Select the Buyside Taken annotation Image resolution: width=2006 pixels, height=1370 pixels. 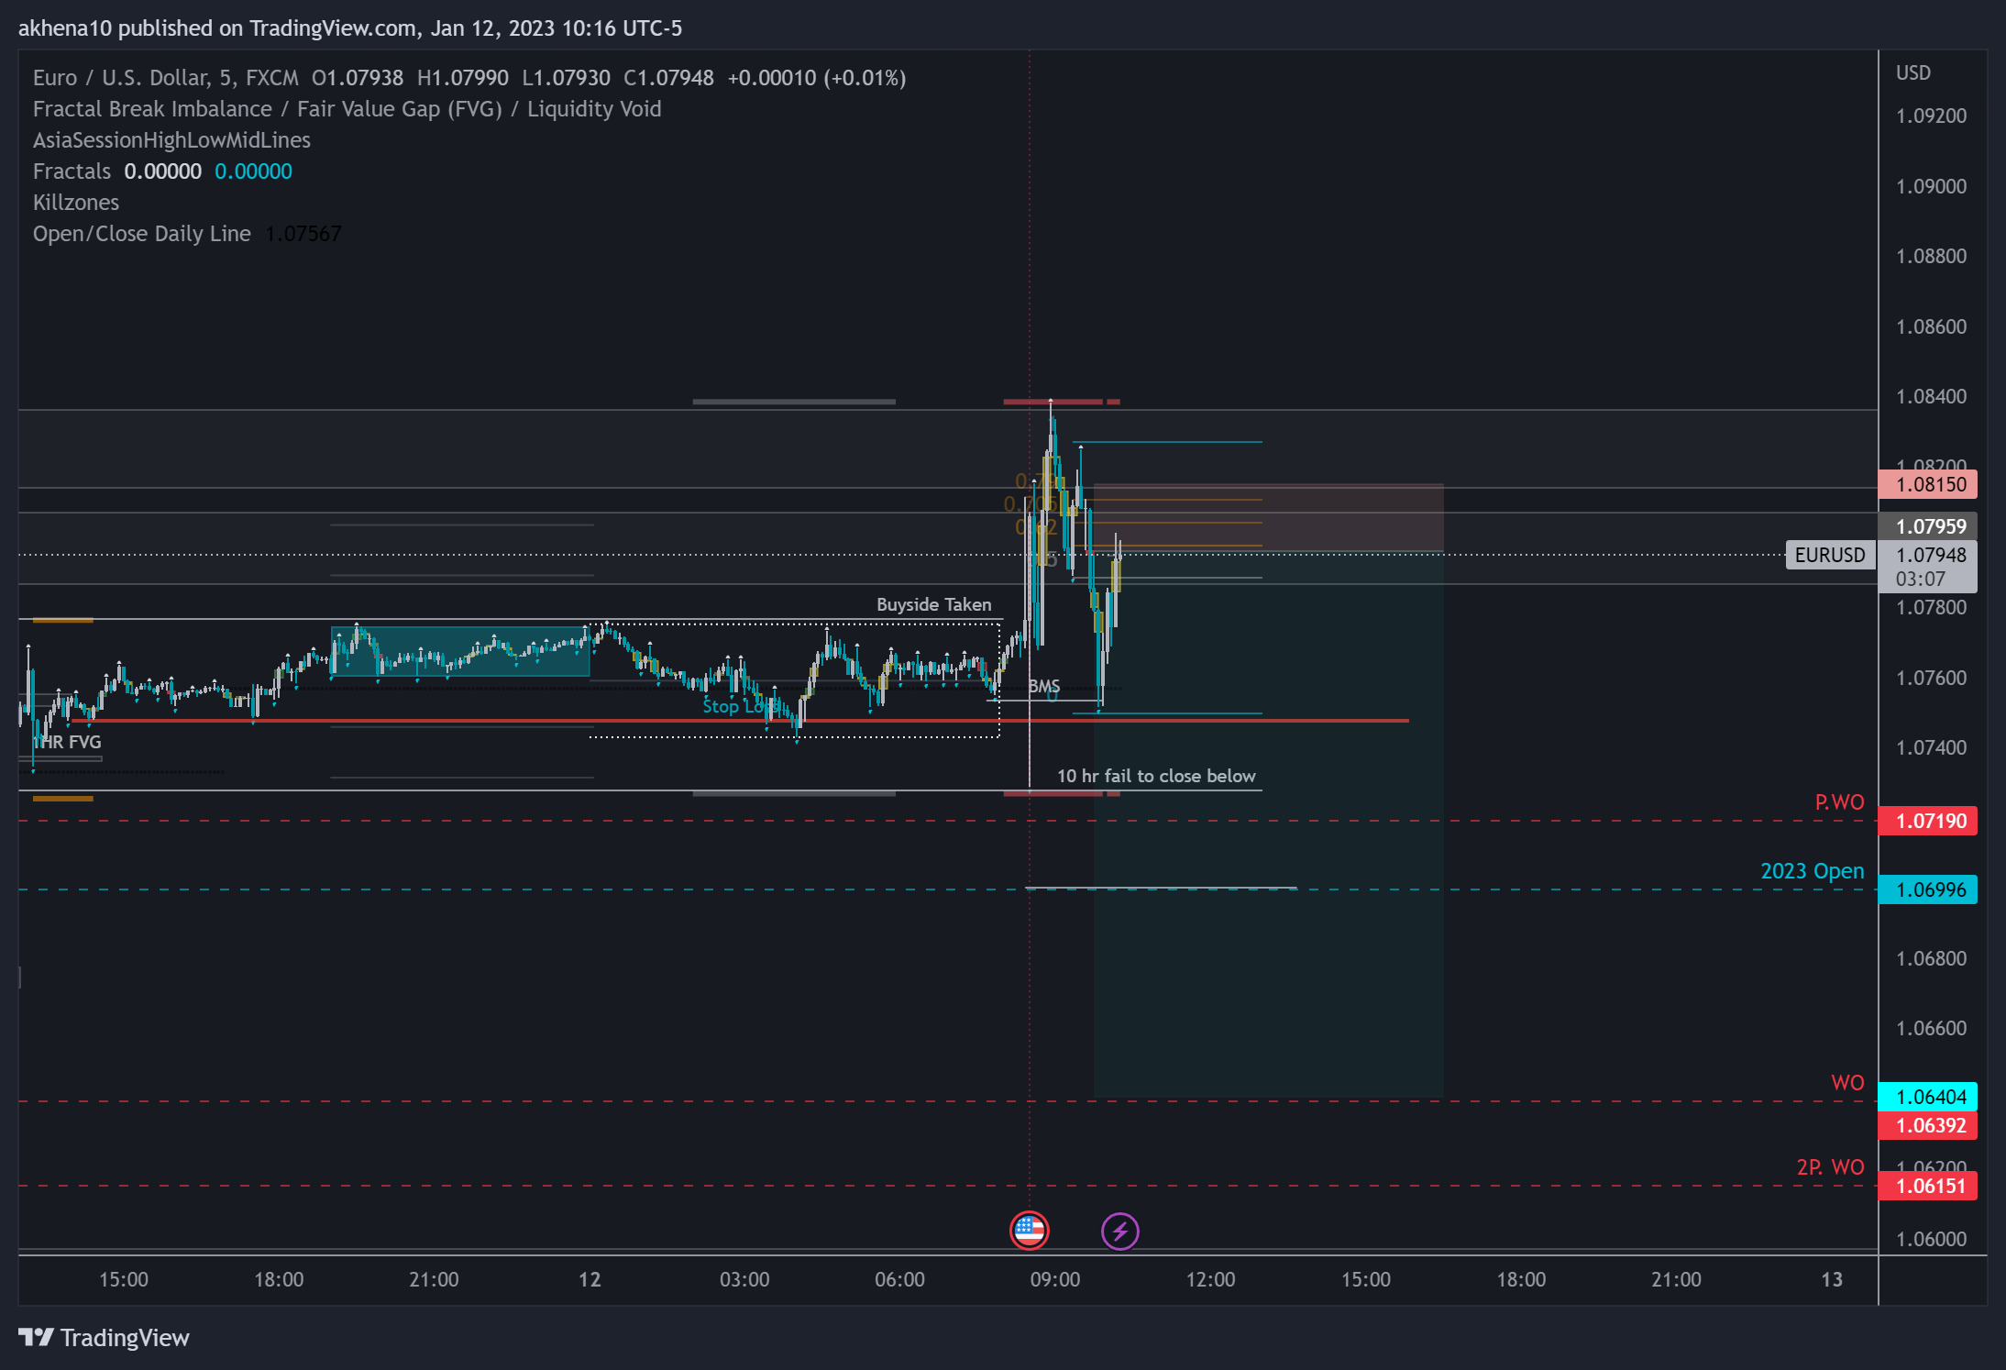click(933, 604)
